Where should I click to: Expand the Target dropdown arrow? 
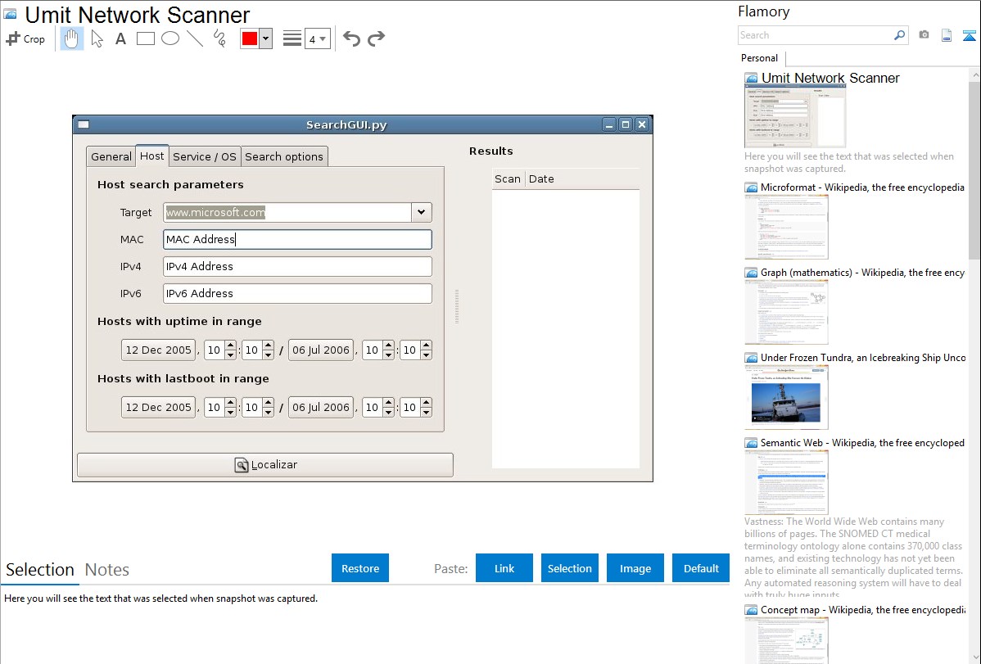[421, 212]
